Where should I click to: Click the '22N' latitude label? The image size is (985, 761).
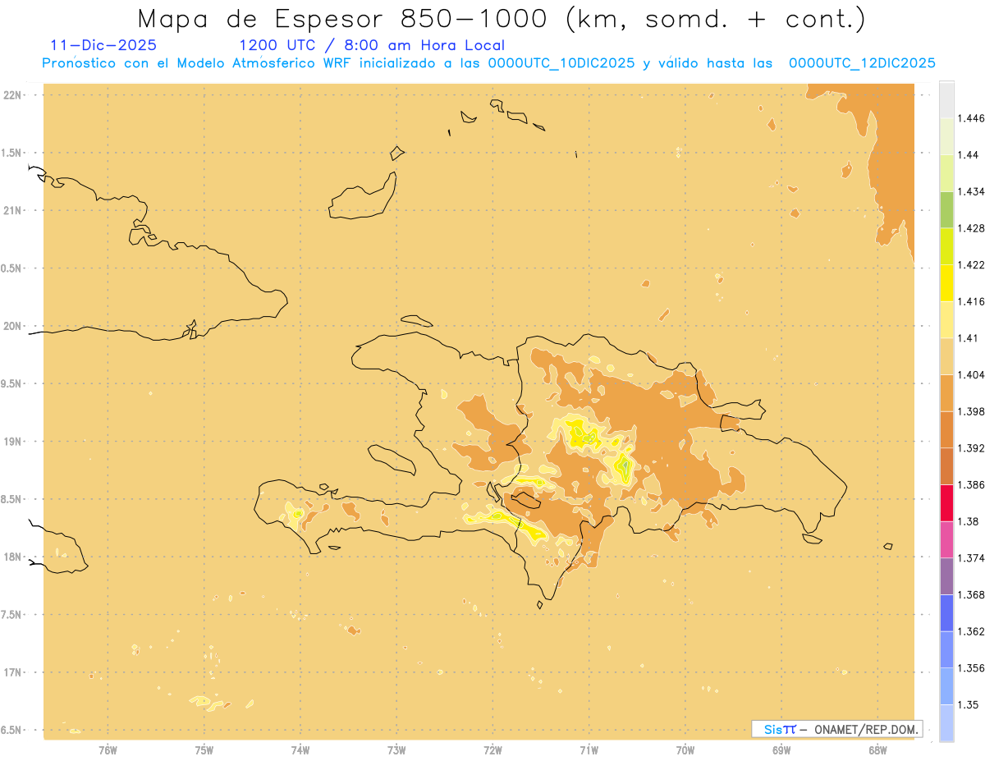point(13,95)
